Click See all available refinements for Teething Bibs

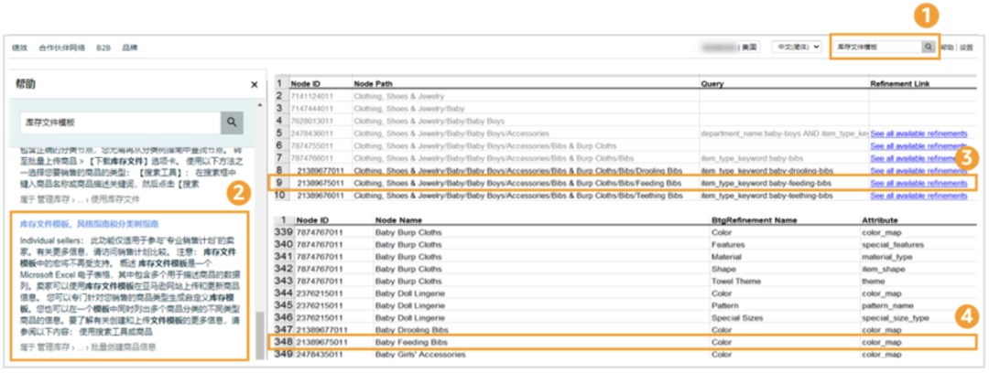coord(918,196)
